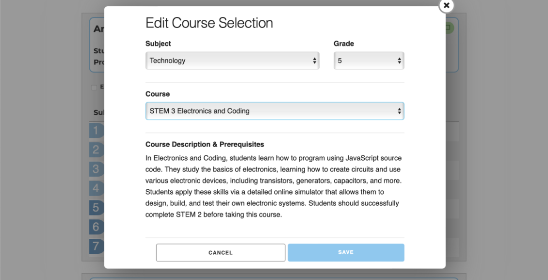This screenshot has width=548, height=280.
Task: Click the Course Description & Prerequisites heading
Action: point(205,145)
